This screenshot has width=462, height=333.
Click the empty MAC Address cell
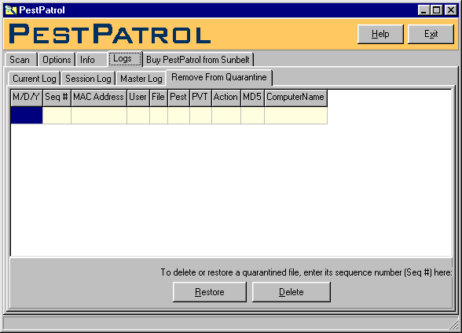(x=99, y=115)
